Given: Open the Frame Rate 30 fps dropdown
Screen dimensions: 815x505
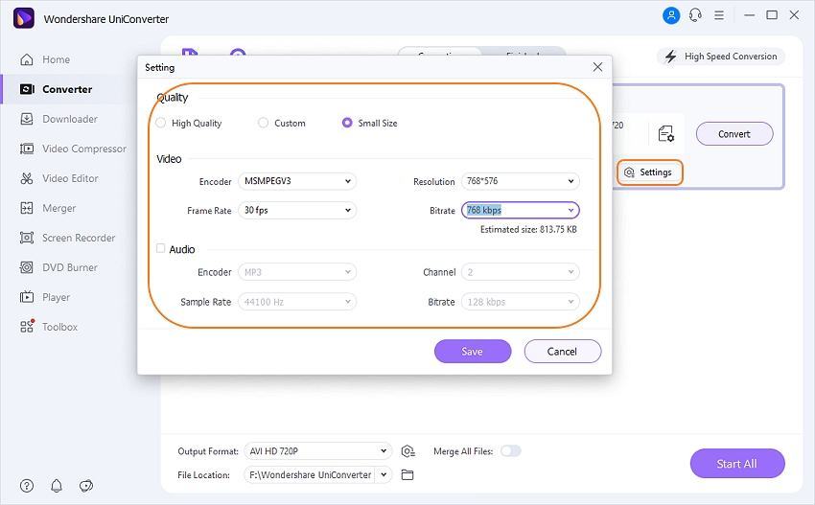Looking at the screenshot, I should point(297,211).
